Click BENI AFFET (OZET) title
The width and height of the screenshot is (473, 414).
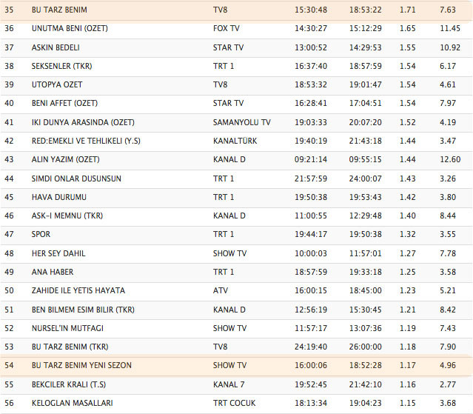coord(65,103)
